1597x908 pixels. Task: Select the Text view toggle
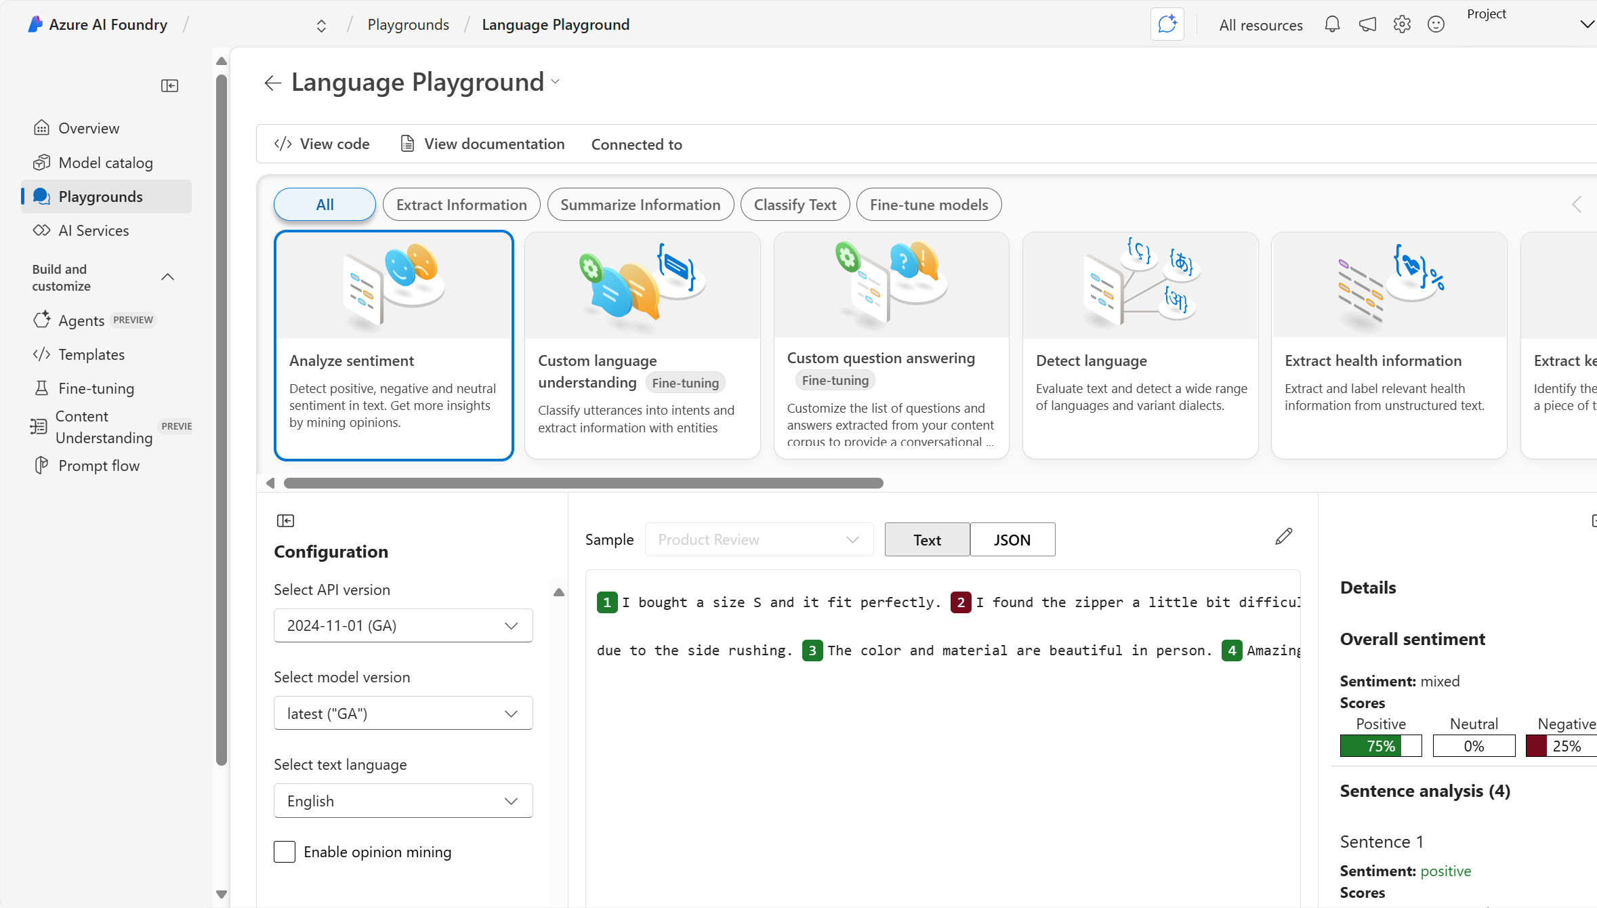[926, 539]
